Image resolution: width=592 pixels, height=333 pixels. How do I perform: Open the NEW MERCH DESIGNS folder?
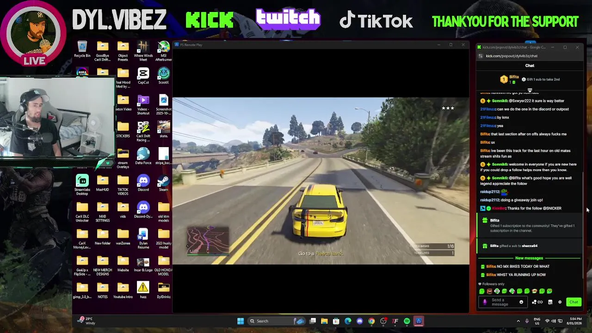(x=103, y=265)
